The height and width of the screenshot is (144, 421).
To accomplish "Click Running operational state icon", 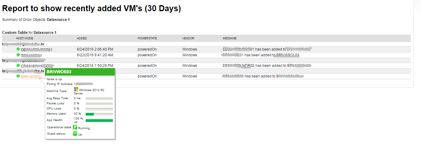I will 75,128.
